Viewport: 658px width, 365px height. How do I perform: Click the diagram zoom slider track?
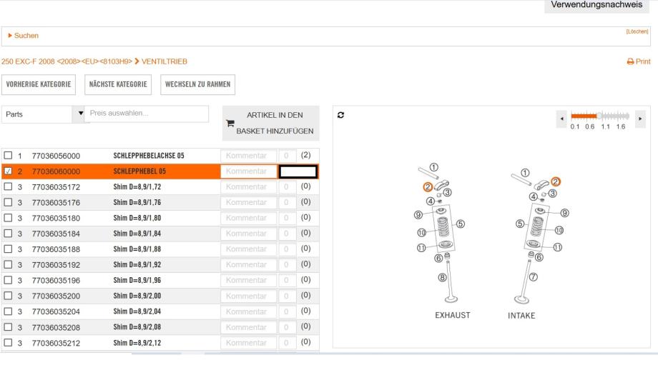point(601,116)
